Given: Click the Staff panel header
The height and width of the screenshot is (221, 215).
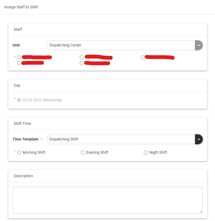Looking at the screenshot, I should (18, 29).
